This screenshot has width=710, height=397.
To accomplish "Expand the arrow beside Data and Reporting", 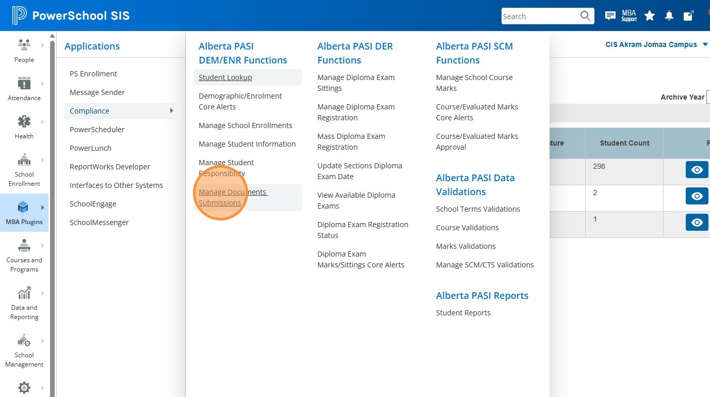I will [43, 293].
